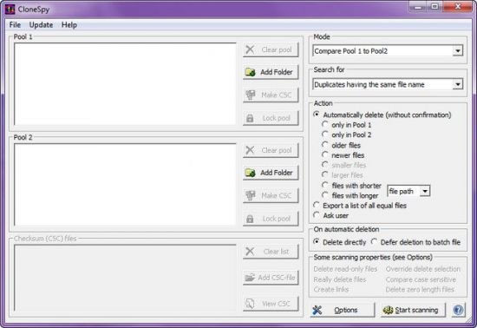Click the Compare case sensitive property

click(x=421, y=279)
